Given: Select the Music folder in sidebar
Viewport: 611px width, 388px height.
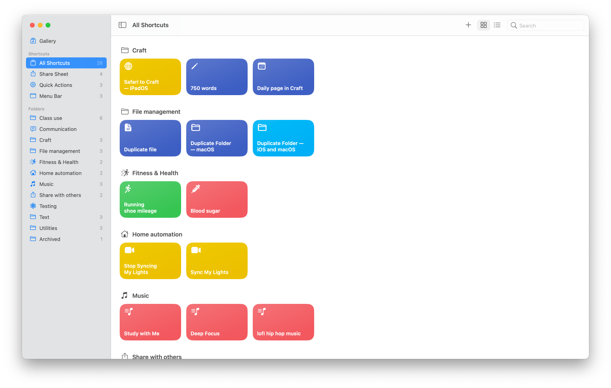Looking at the screenshot, I should pos(46,184).
